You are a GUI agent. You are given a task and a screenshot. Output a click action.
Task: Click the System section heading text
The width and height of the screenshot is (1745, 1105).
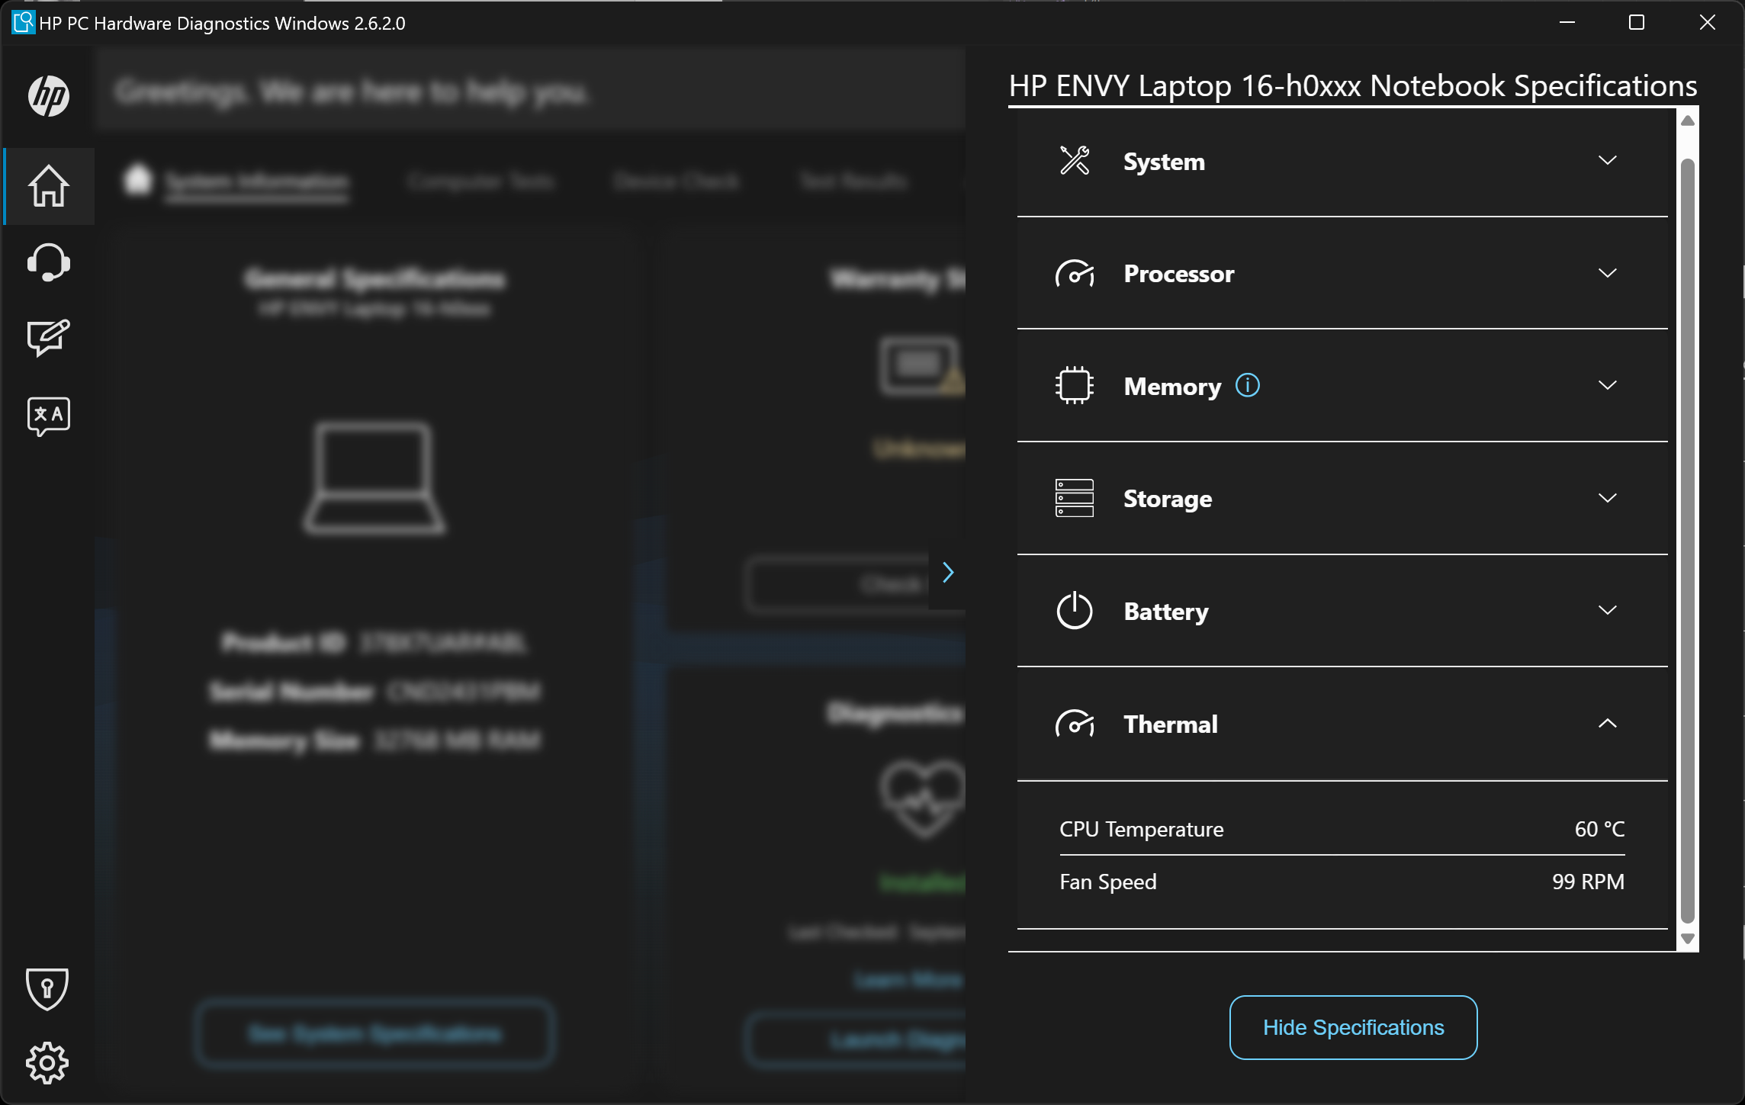click(x=1164, y=162)
